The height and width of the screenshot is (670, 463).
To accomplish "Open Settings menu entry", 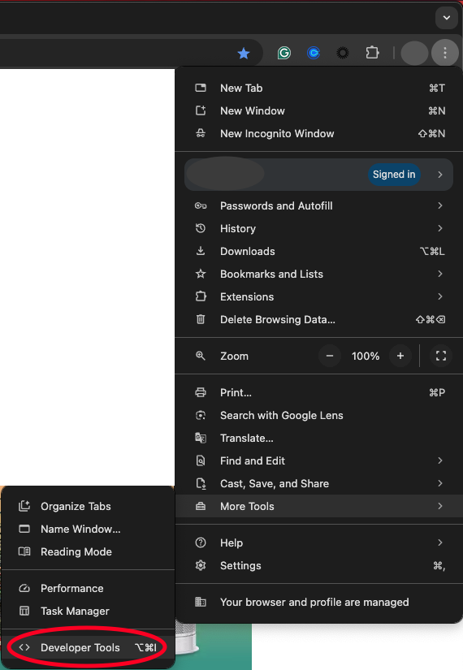I will point(319,566).
